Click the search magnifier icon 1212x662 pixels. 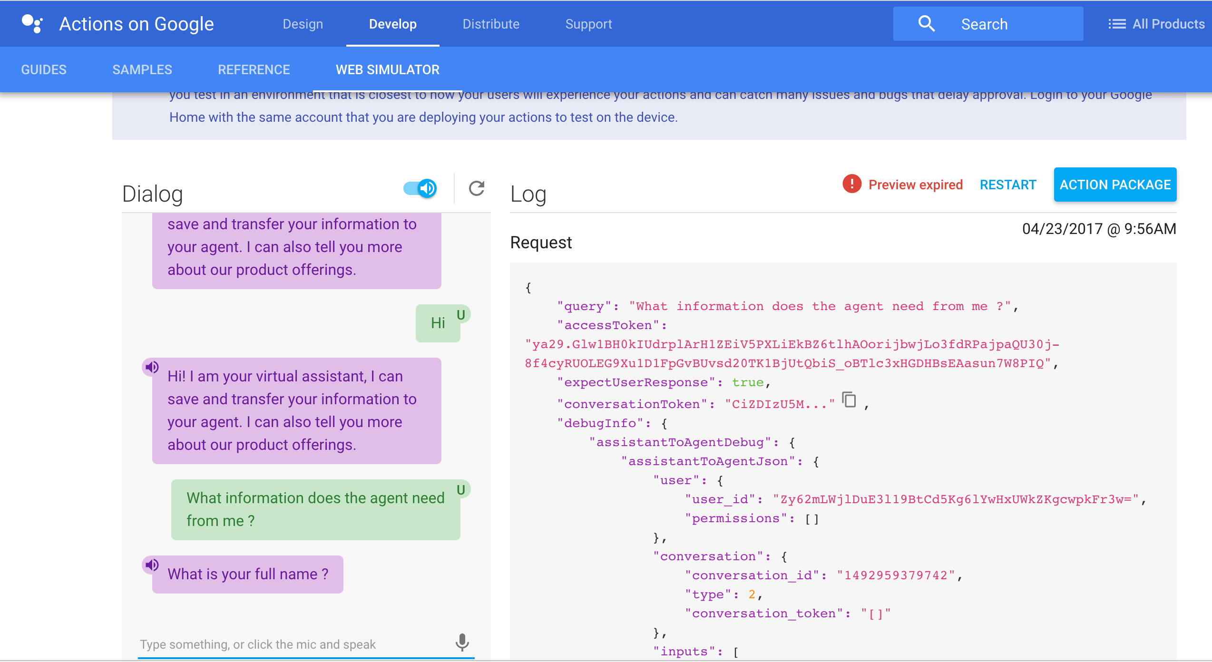tap(926, 24)
